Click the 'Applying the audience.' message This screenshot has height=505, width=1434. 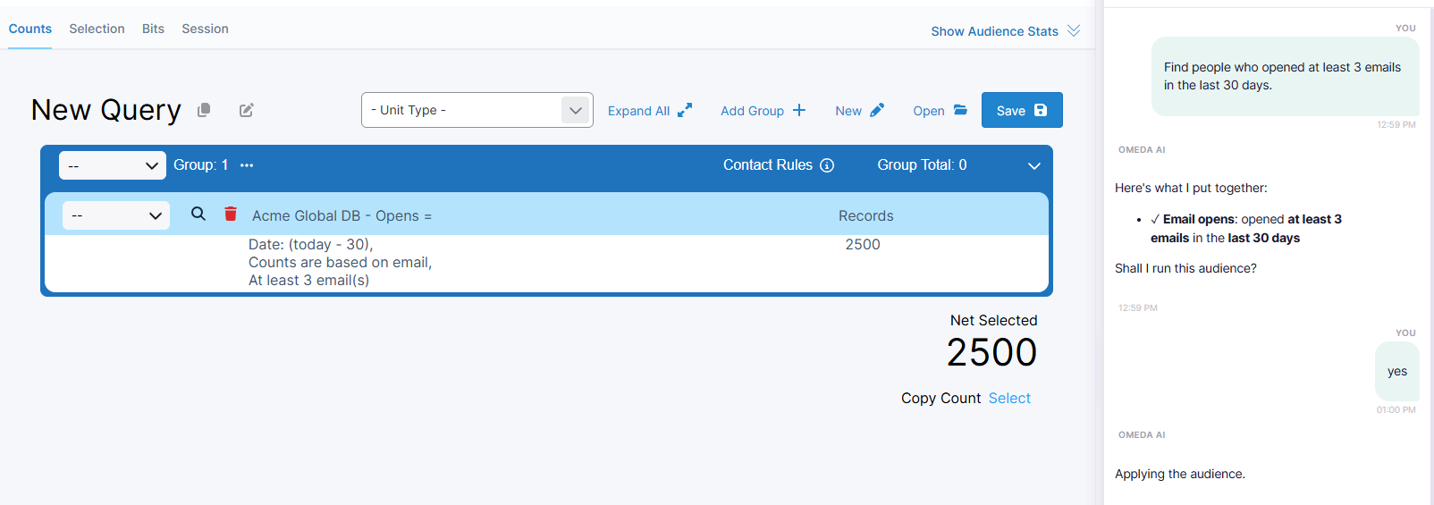coord(1179,474)
